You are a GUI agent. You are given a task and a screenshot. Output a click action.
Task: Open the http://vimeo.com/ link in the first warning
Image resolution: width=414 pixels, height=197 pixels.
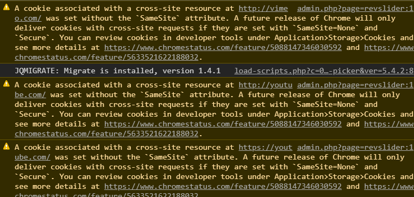(x=264, y=9)
